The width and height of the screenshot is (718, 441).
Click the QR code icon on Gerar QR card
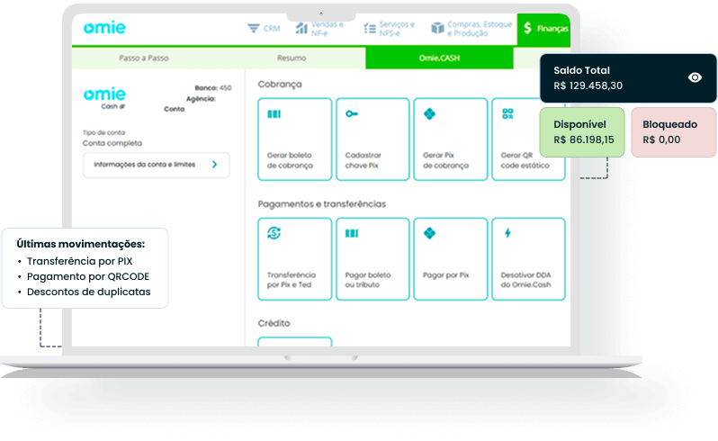507,113
